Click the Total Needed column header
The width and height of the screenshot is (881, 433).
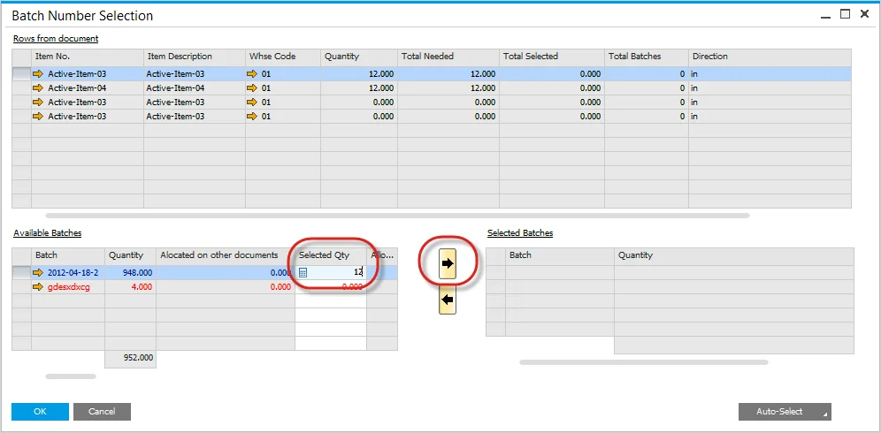pyautogui.click(x=448, y=57)
